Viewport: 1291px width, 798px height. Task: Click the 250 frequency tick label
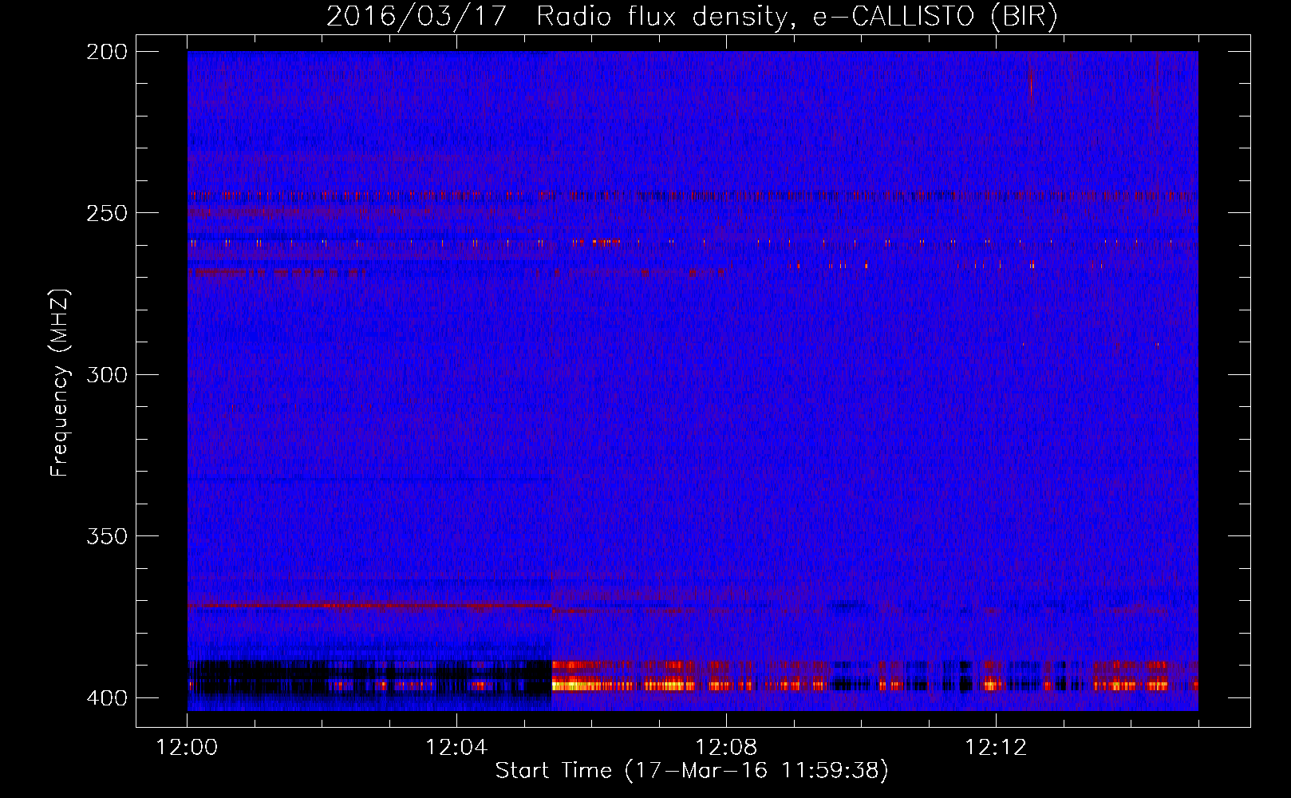(x=107, y=213)
